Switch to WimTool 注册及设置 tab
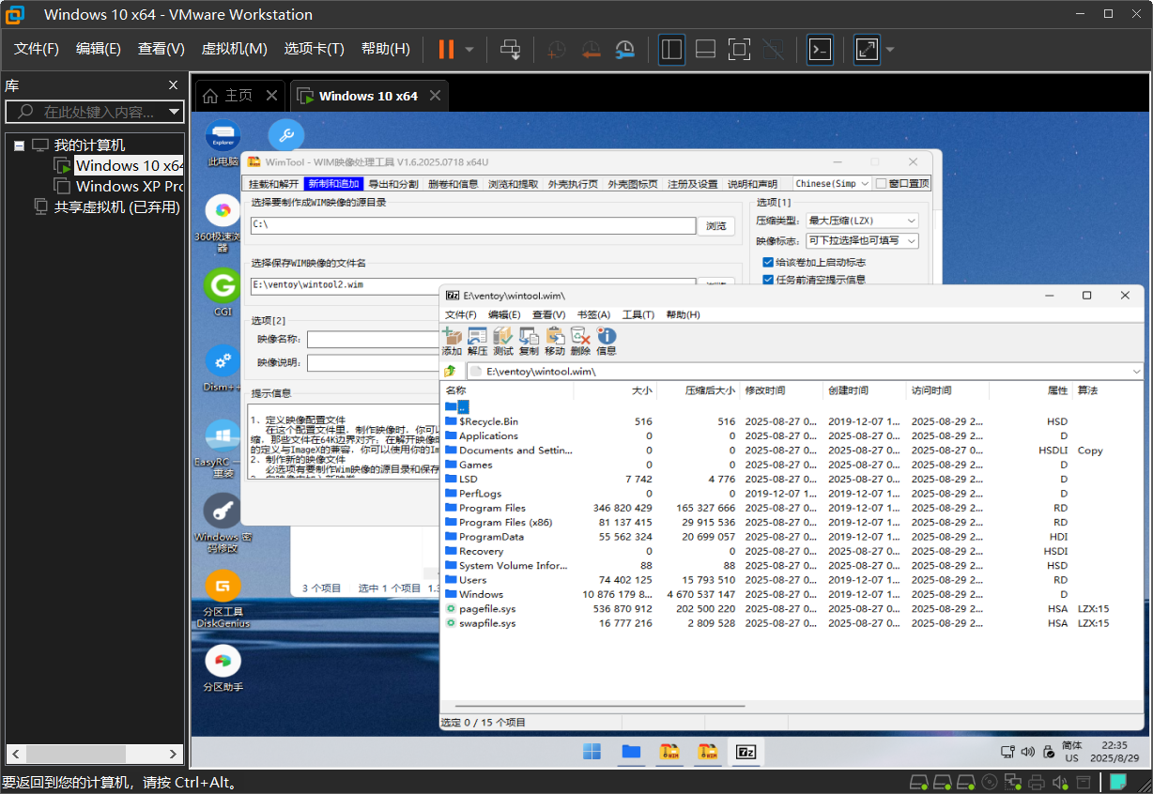Viewport: 1153px width, 794px height. pyautogui.click(x=693, y=184)
